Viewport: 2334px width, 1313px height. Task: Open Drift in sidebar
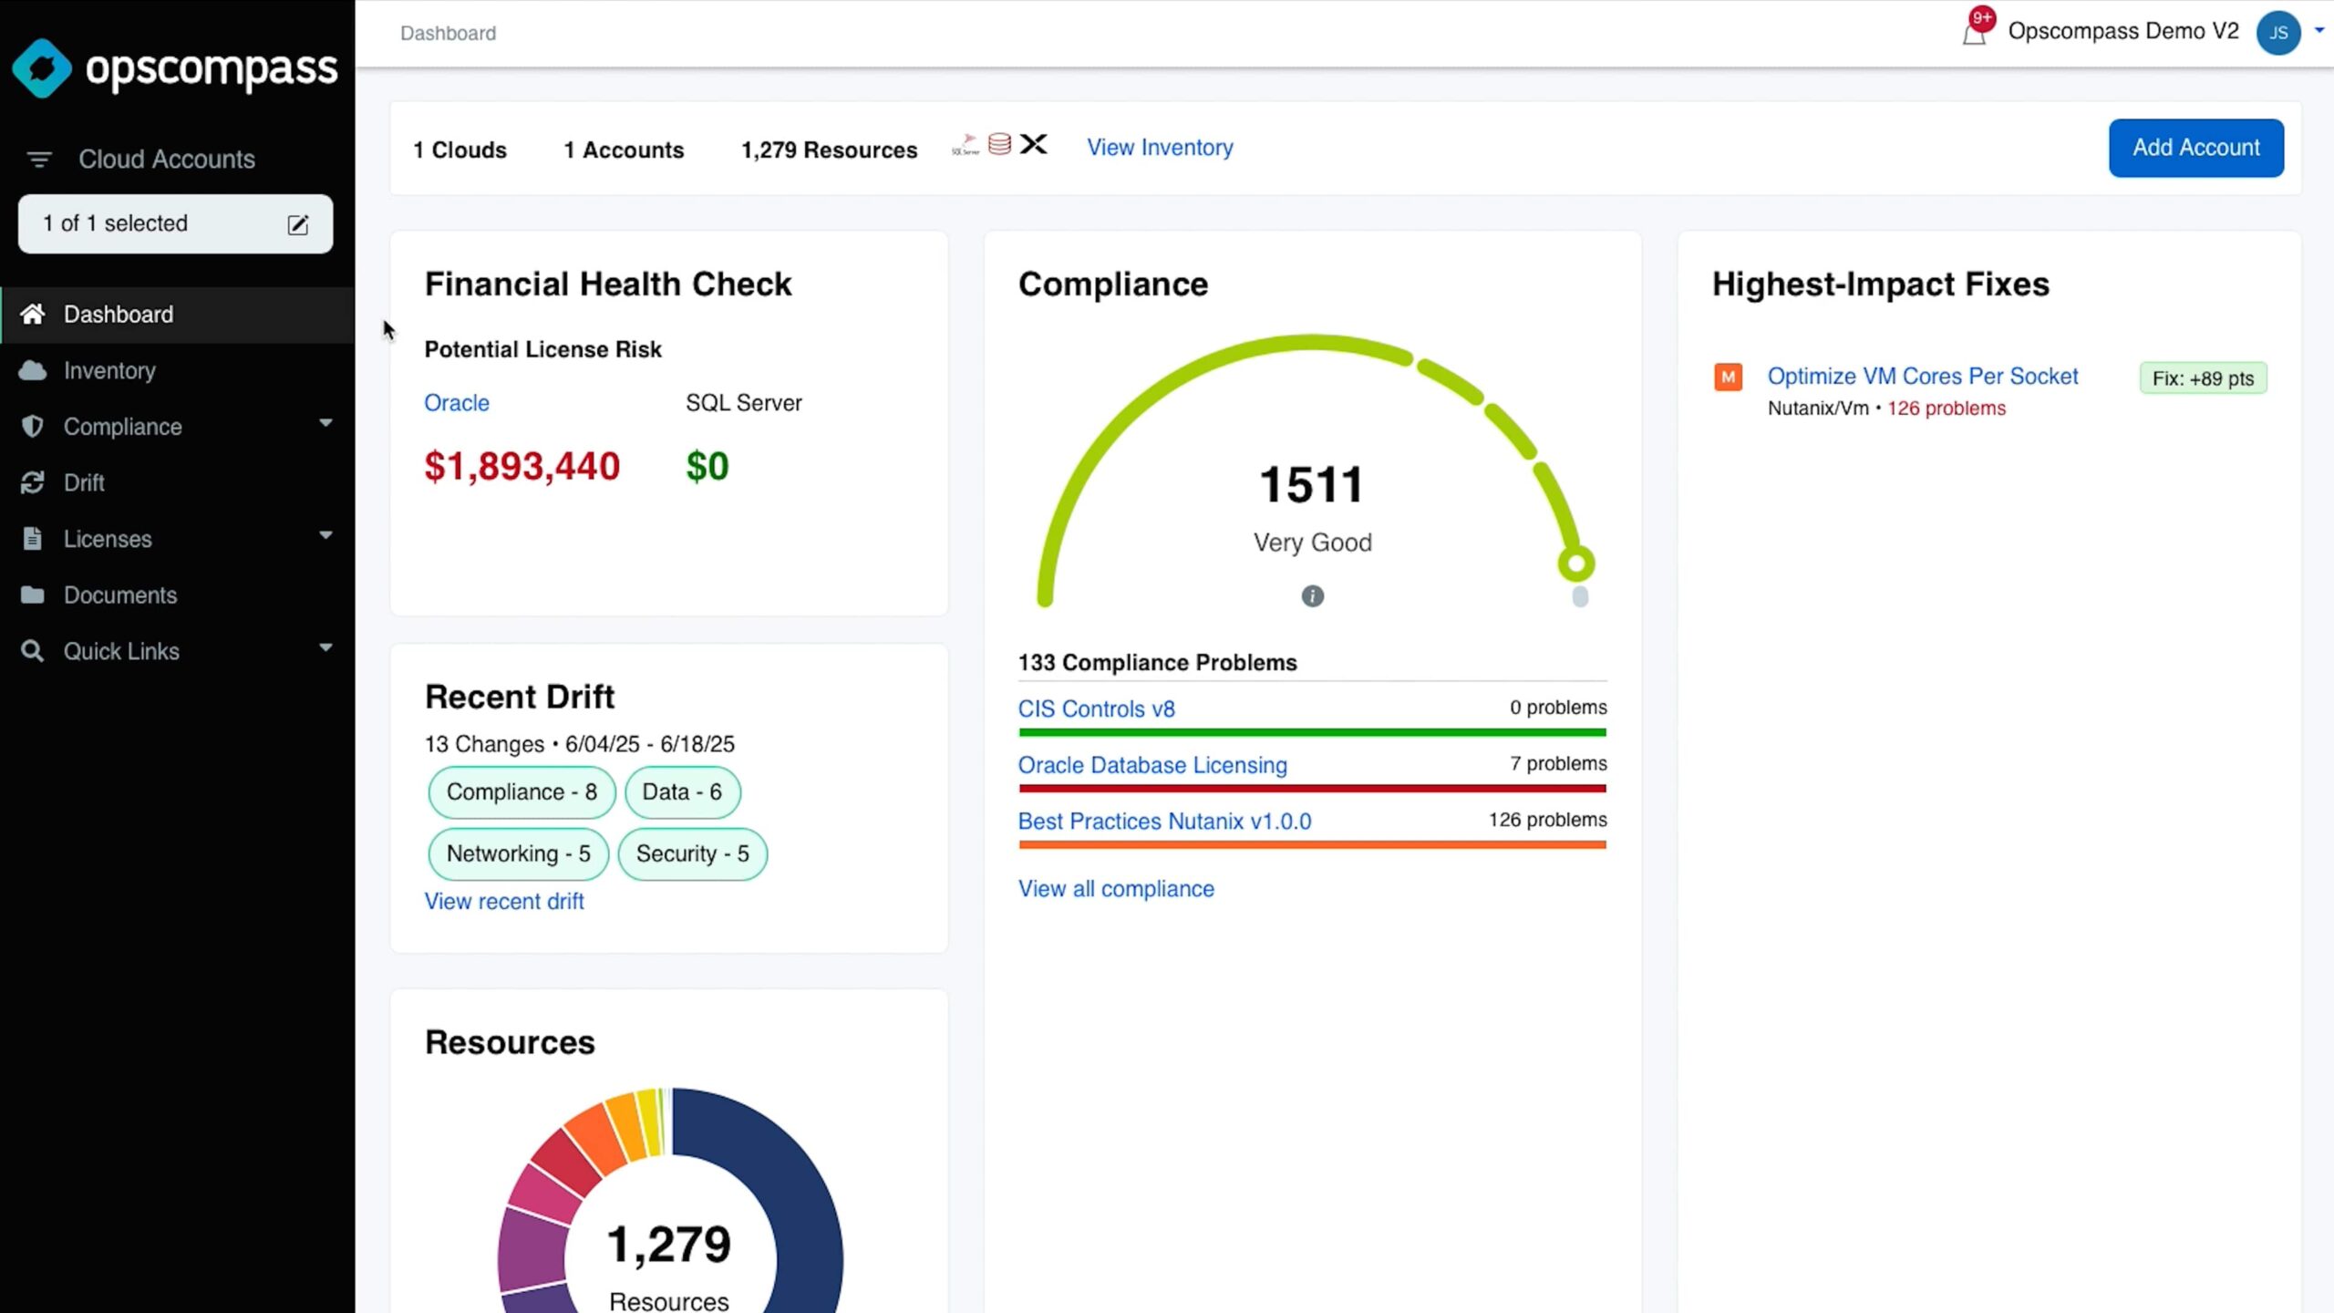178,482
